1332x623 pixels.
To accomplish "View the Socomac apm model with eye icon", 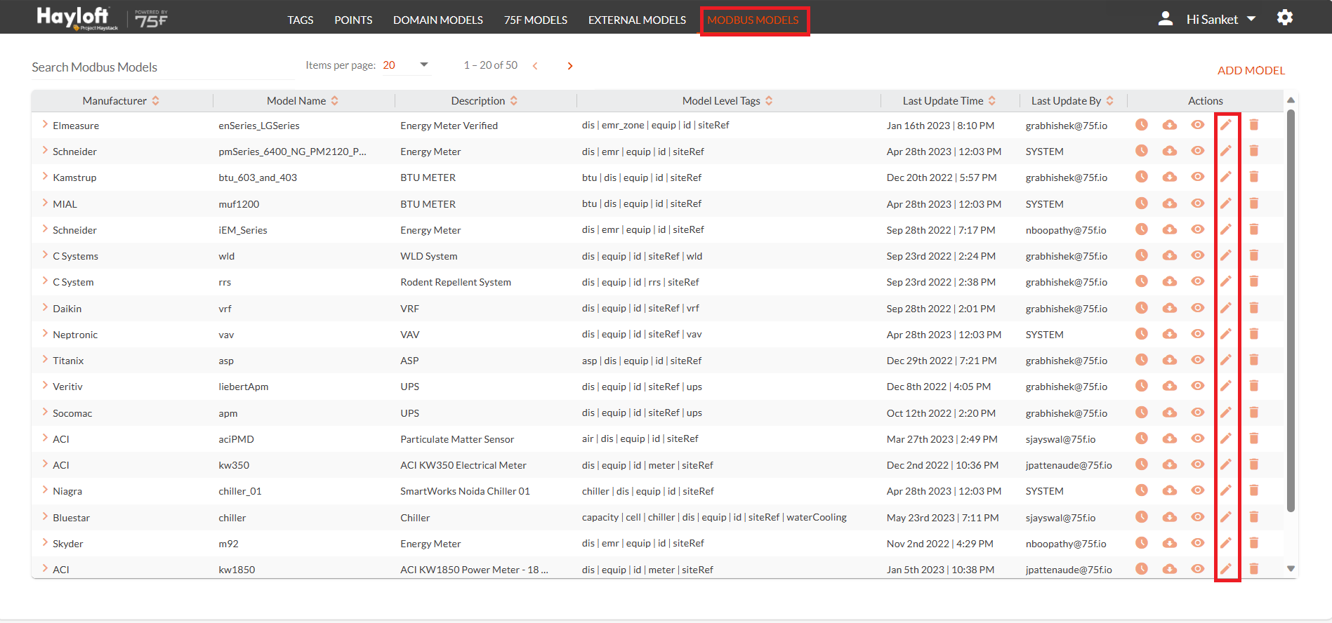I will 1198,413.
